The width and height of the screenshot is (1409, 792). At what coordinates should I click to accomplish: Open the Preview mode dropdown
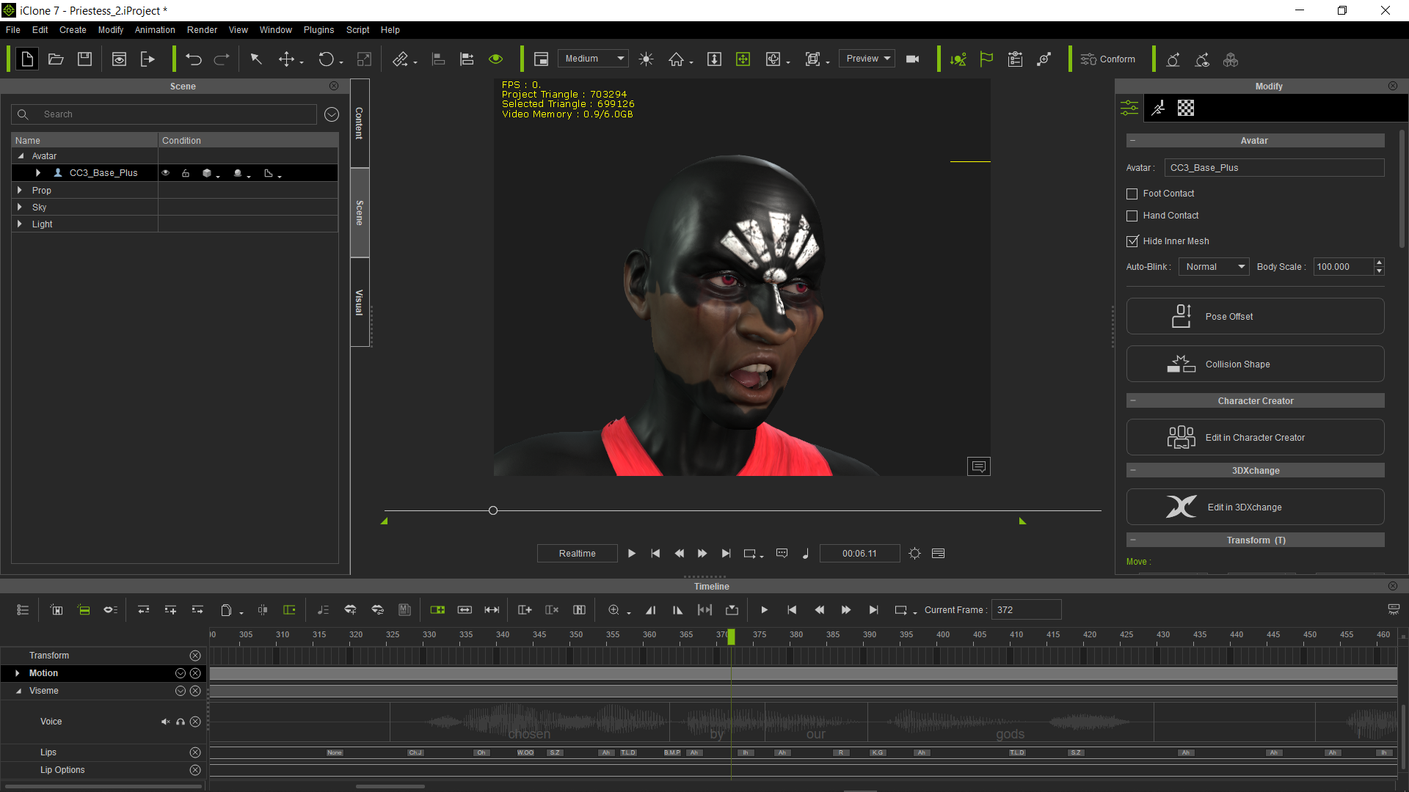[867, 59]
